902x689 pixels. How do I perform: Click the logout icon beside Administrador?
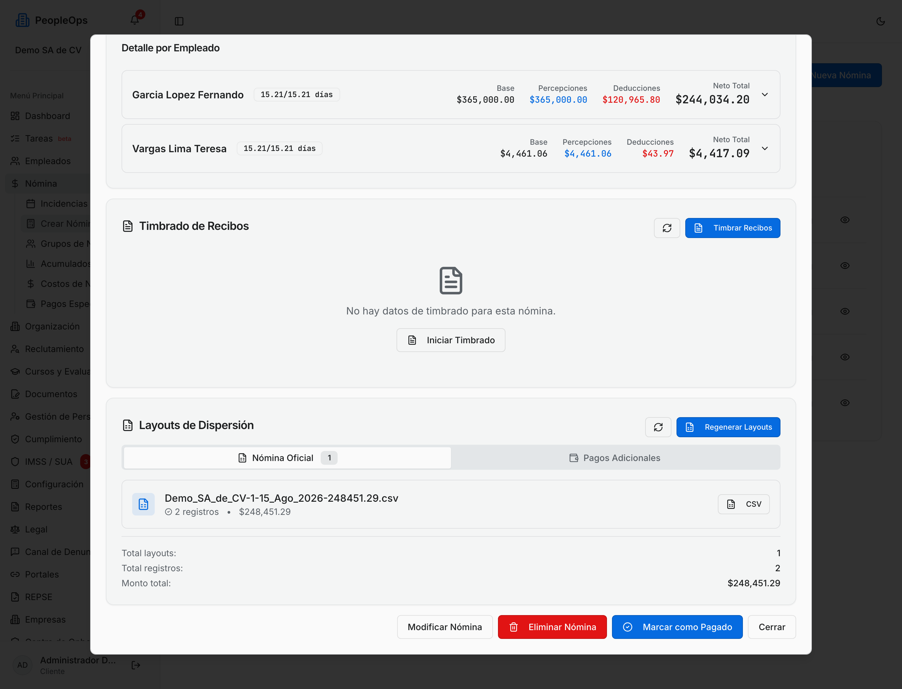[136, 665]
